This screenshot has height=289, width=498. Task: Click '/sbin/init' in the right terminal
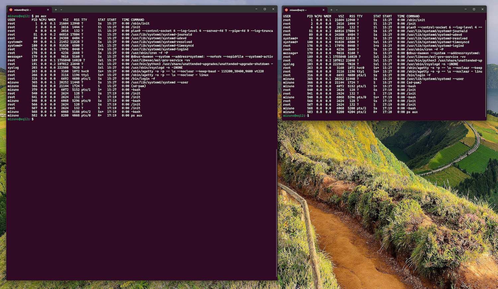click(416, 20)
